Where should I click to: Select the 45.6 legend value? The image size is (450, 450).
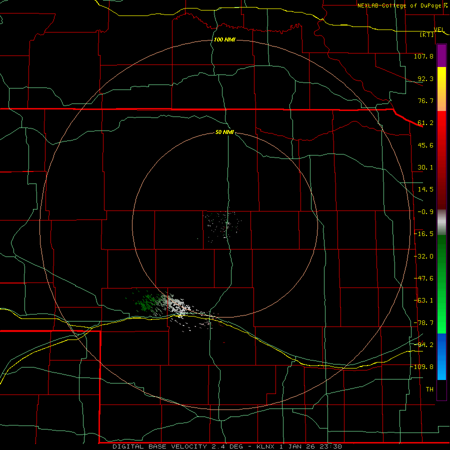425,145
